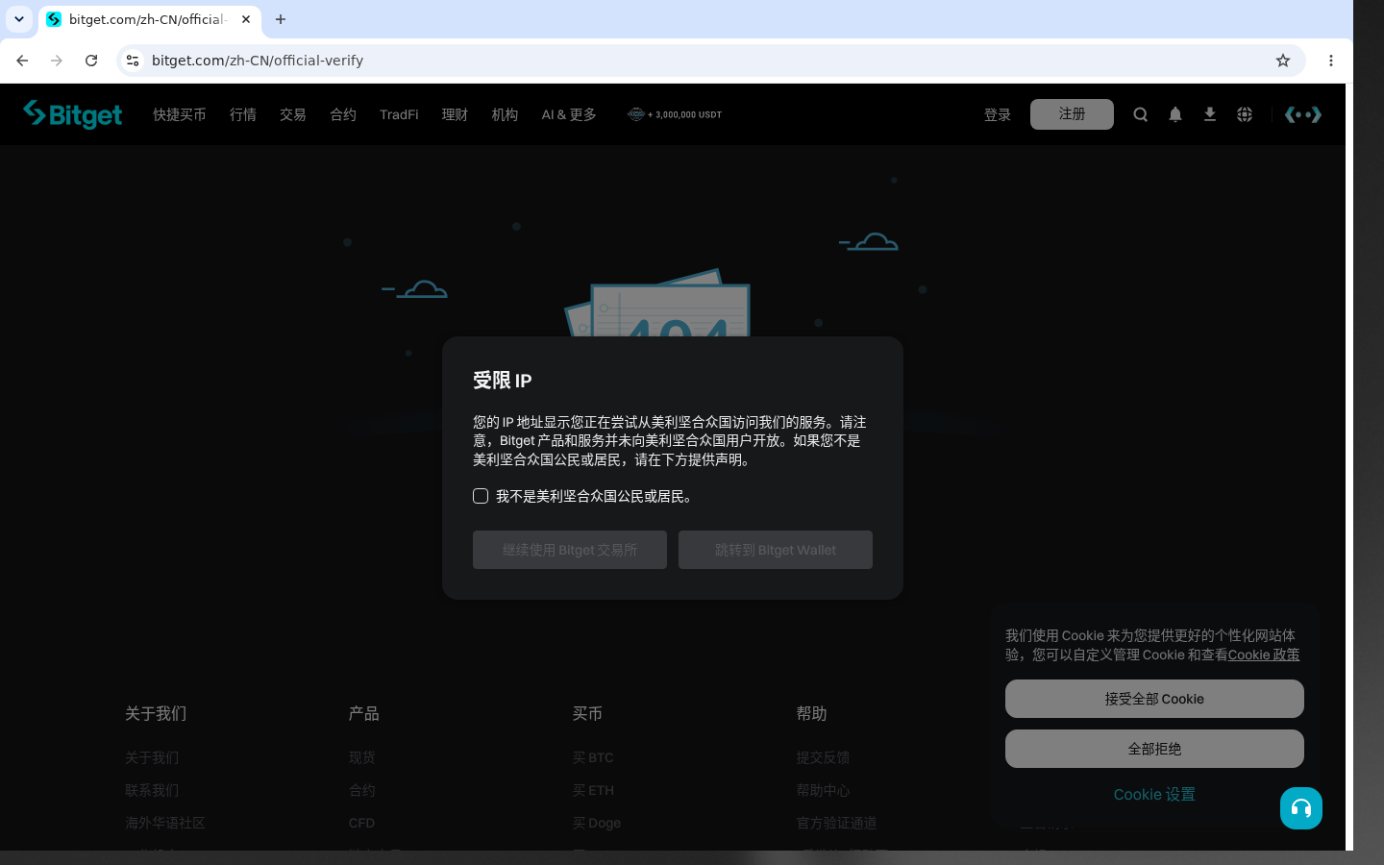Screen dimensions: 1384x865
Task: Open footer link 联系我们
Action: (152, 790)
